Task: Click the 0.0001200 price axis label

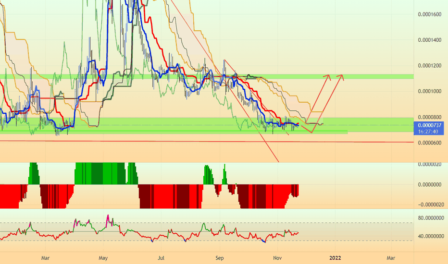Action: tap(429, 66)
